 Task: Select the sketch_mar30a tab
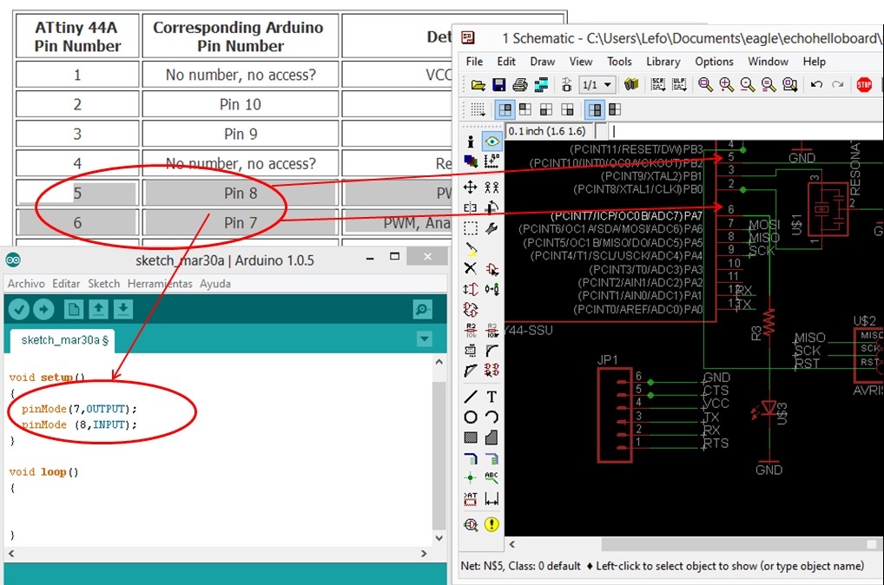pyautogui.click(x=63, y=340)
